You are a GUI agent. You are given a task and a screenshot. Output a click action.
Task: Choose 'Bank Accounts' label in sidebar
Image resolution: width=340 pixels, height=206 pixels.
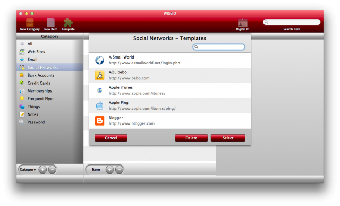[41, 75]
